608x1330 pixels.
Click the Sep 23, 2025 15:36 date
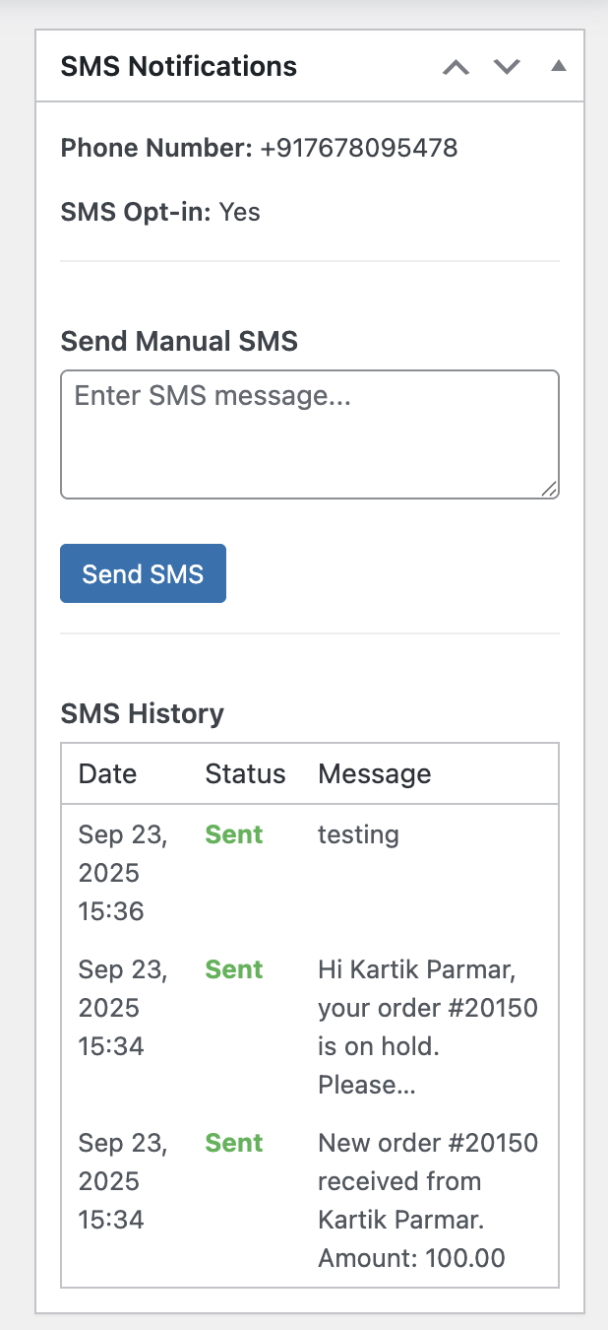click(x=123, y=873)
